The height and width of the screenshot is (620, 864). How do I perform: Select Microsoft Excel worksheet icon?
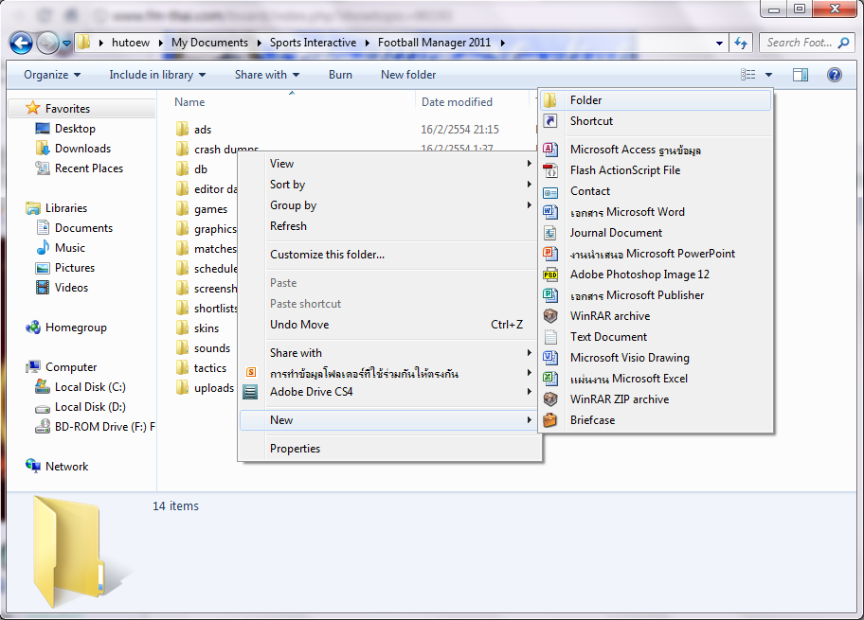[x=549, y=379]
